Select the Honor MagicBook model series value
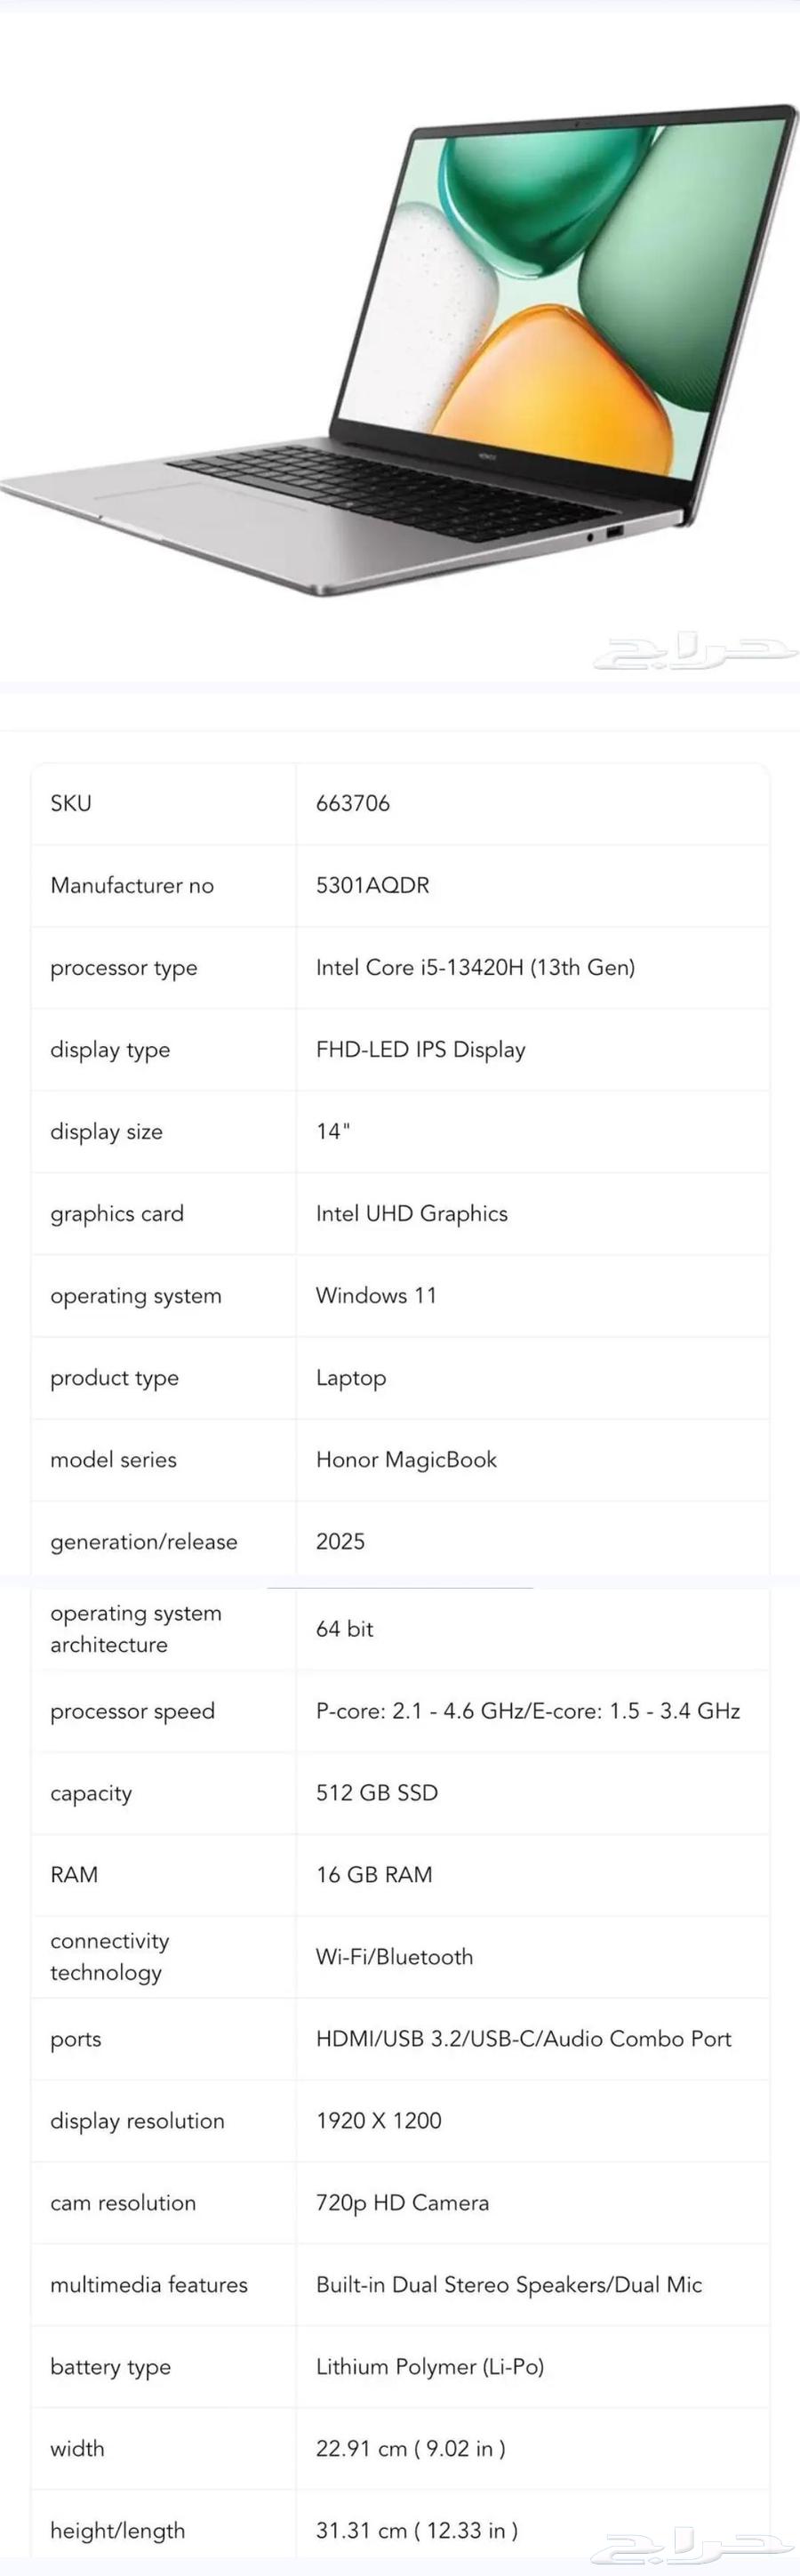Viewport: 800px width, 2576px height. click(x=406, y=1459)
